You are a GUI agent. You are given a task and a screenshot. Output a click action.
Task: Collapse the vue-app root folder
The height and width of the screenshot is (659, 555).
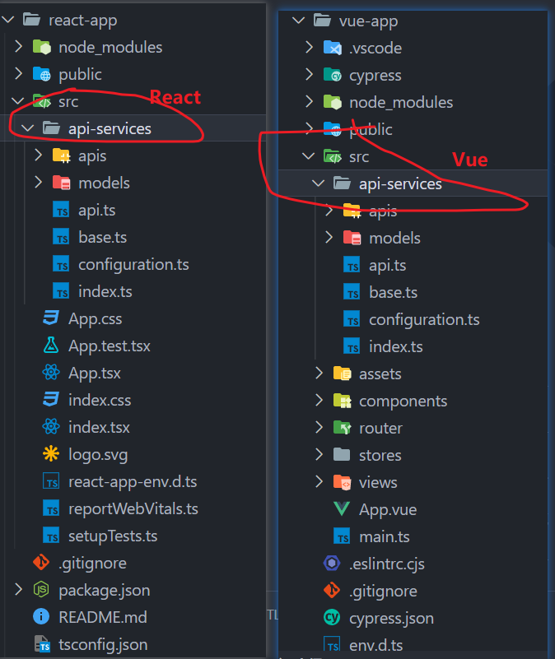pyautogui.click(x=299, y=20)
